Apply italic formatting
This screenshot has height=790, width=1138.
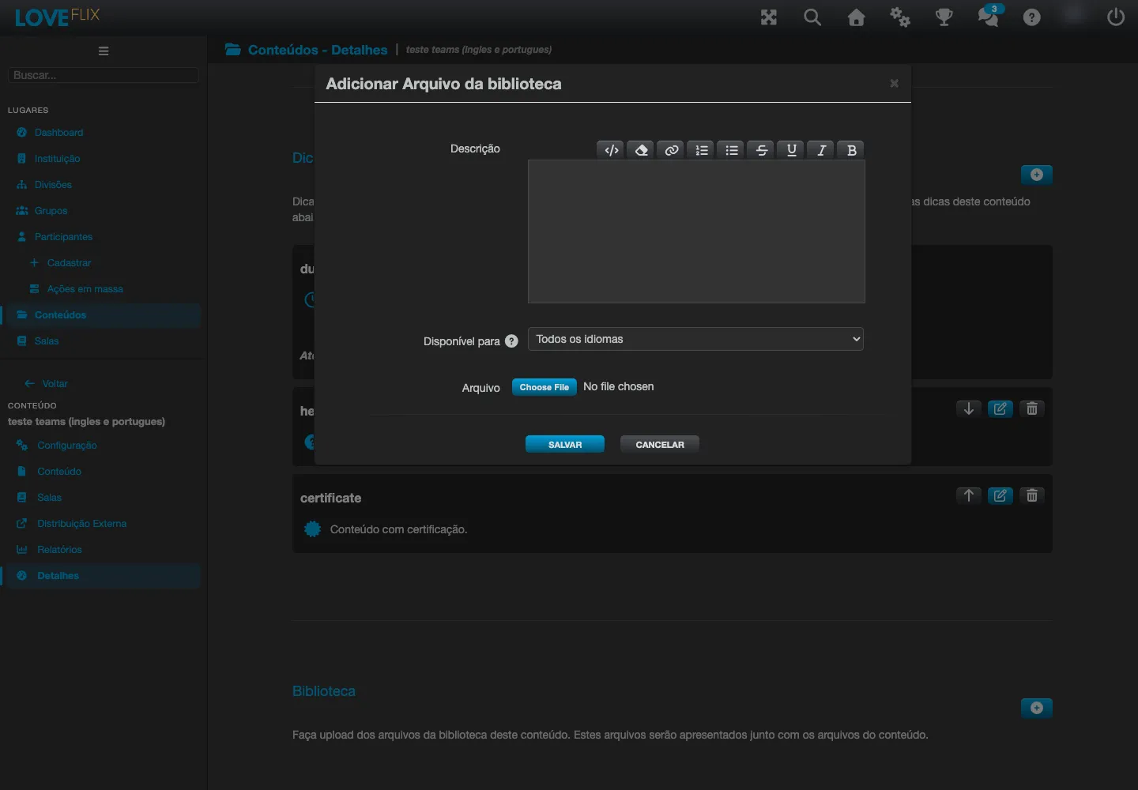822,150
